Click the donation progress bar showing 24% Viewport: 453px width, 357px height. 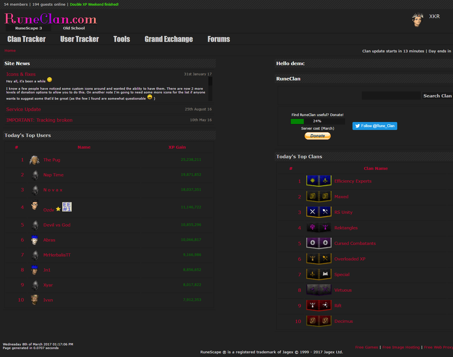318,121
